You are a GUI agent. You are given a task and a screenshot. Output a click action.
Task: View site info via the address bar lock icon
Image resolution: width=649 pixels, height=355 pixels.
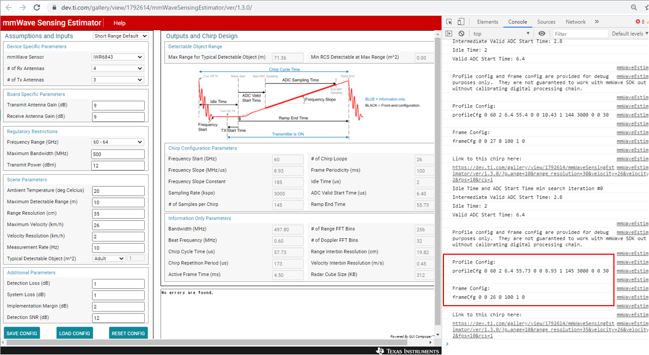click(x=54, y=8)
